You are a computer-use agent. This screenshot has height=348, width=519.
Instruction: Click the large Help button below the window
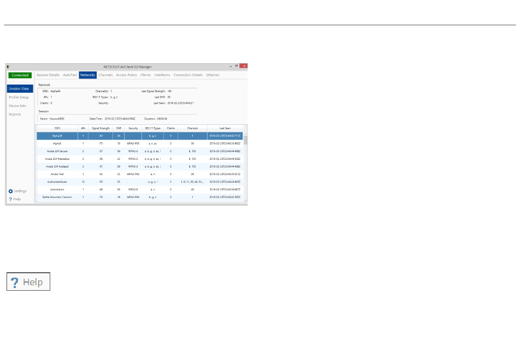28,282
